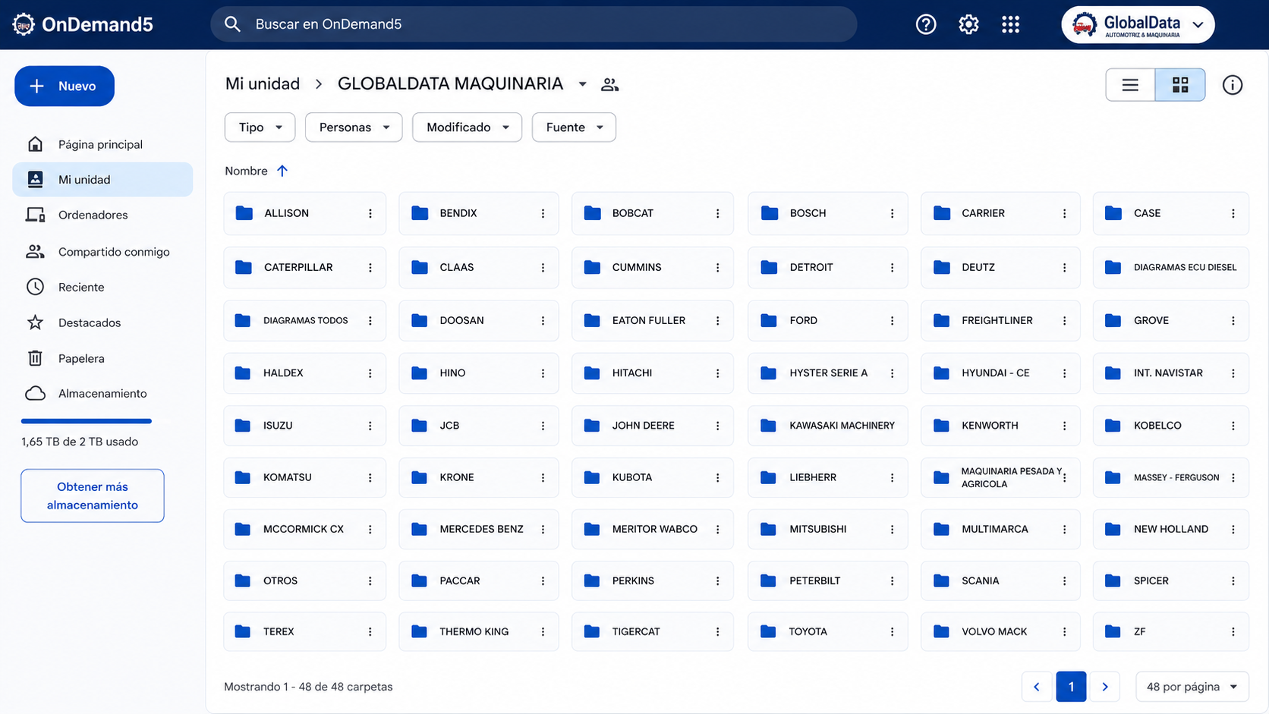This screenshot has width=1269, height=714.
Task: Open more options for HINO folder
Action: tap(543, 373)
